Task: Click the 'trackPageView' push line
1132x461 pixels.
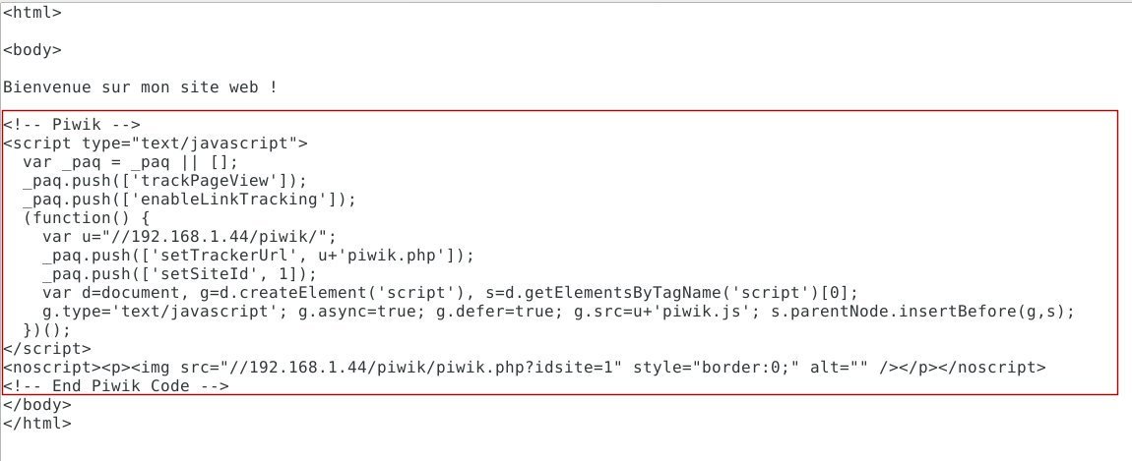Action: [x=164, y=181]
